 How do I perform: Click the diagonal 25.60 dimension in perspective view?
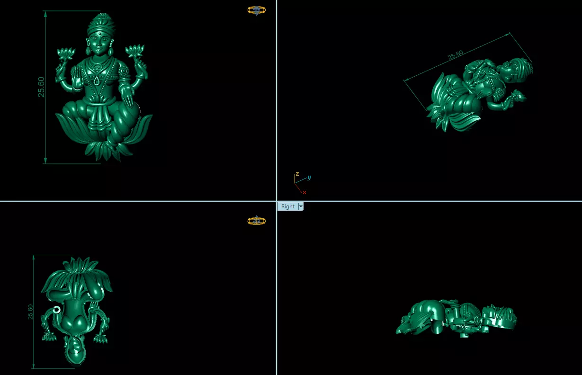click(x=456, y=55)
